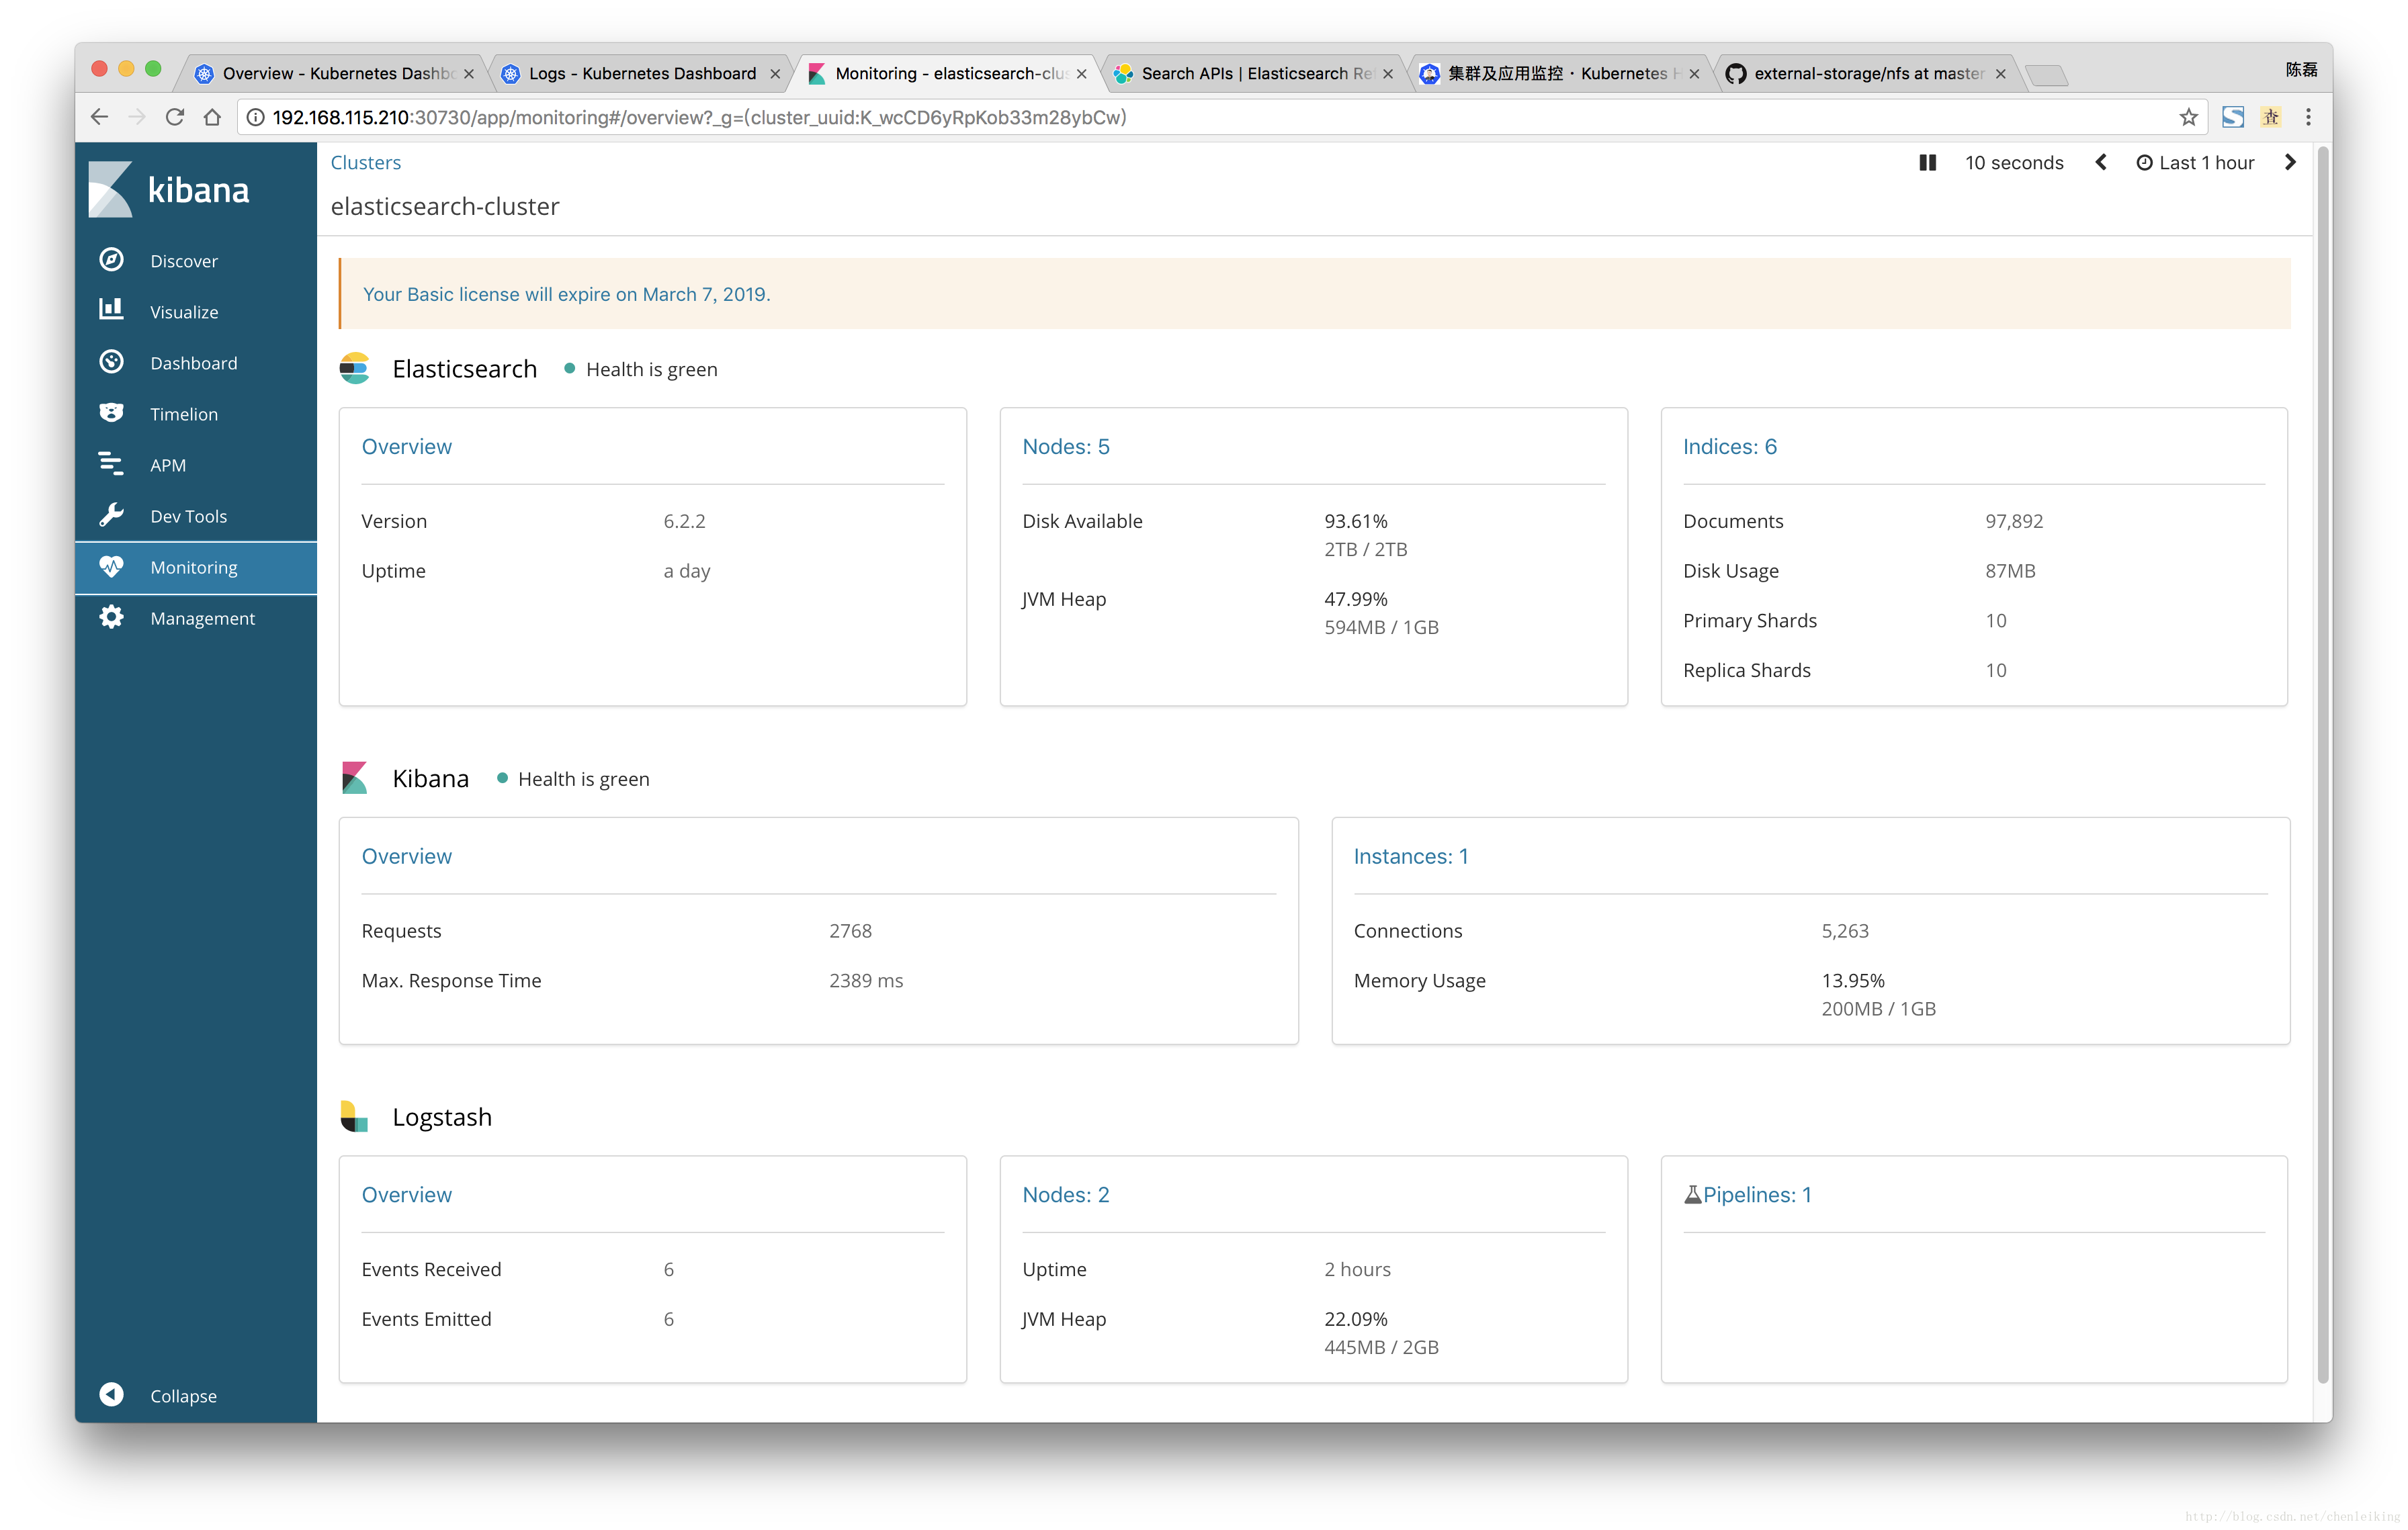
Task: Click the browser home icon
Action: pyautogui.click(x=212, y=117)
